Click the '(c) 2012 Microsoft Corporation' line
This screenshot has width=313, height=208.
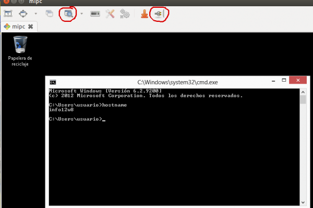[x=146, y=96]
